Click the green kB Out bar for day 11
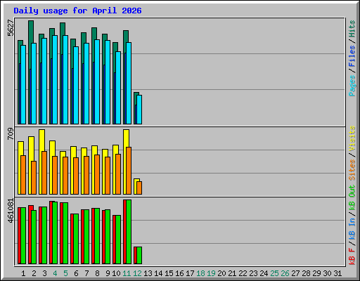This screenshot has height=281, width=360. 129,232
